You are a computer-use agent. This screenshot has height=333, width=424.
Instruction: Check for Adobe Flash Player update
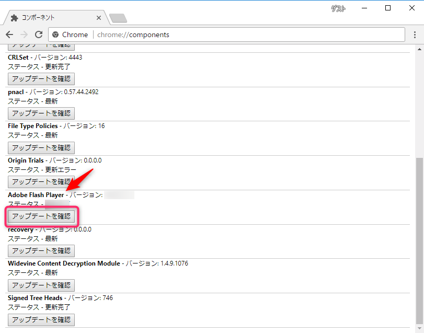(41, 216)
